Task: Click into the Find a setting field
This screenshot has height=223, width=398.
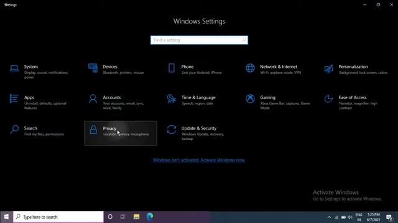Action: [x=199, y=40]
